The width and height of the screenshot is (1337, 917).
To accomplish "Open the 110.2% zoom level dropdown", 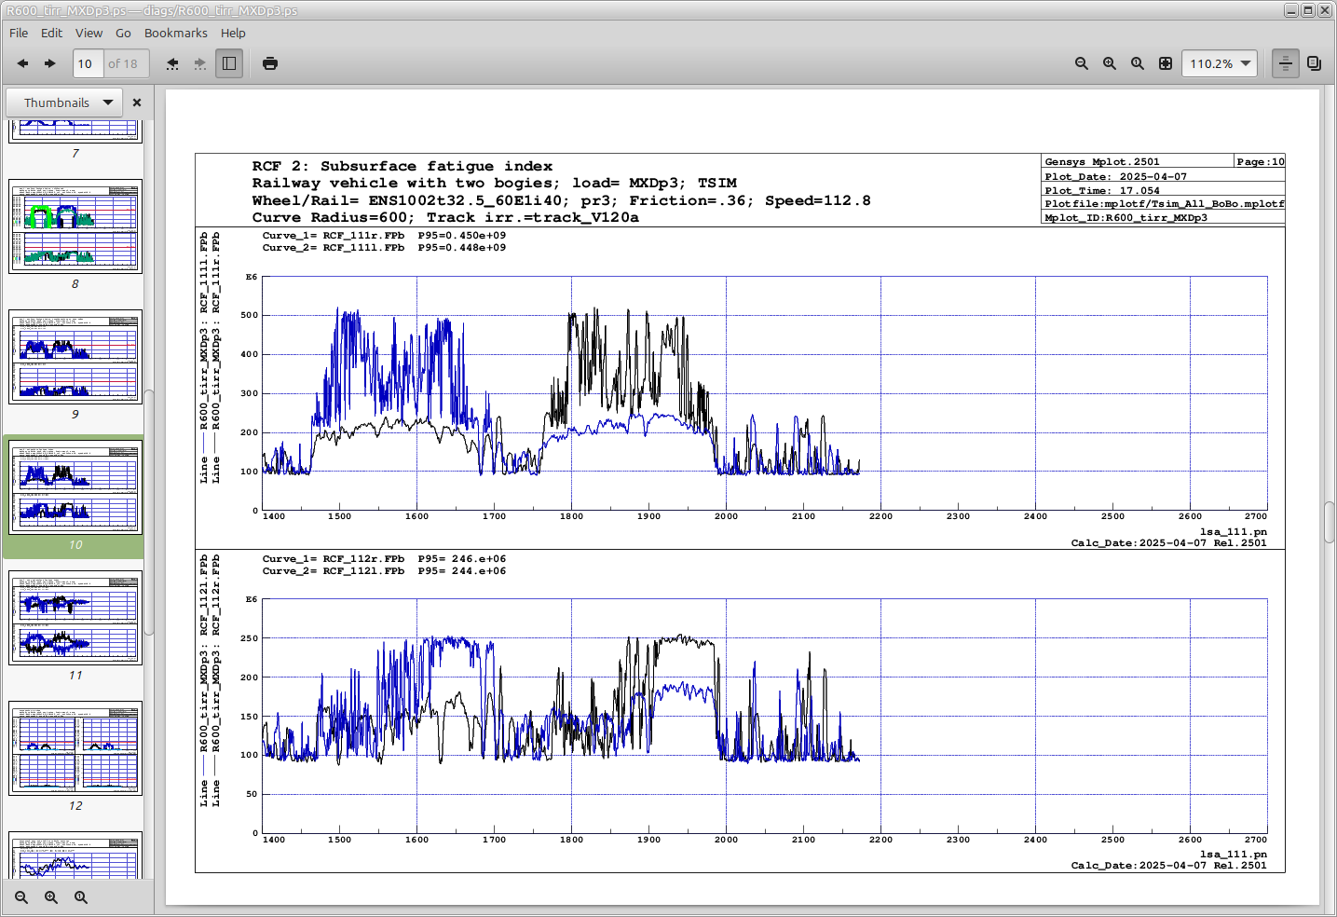I will click(x=1220, y=63).
